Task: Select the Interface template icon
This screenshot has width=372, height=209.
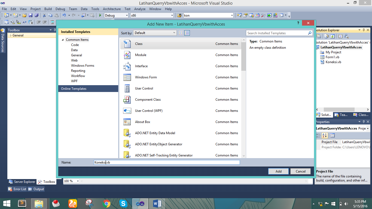Action: pos(127,66)
